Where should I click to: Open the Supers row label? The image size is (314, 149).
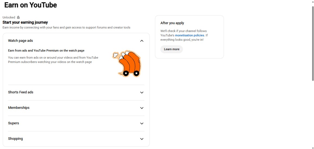click(13, 123)
